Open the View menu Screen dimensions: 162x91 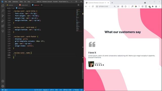pyautogui.click(x=21, y=2)
